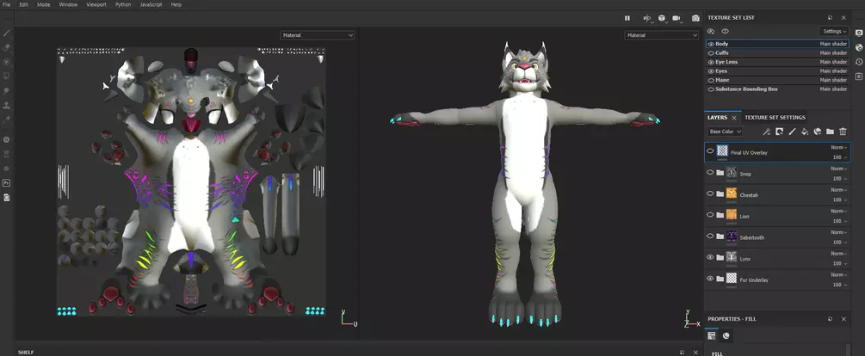Open blend mode dropdown for Snep folder
Screen dimensions: 865x356
coord(838,169)
